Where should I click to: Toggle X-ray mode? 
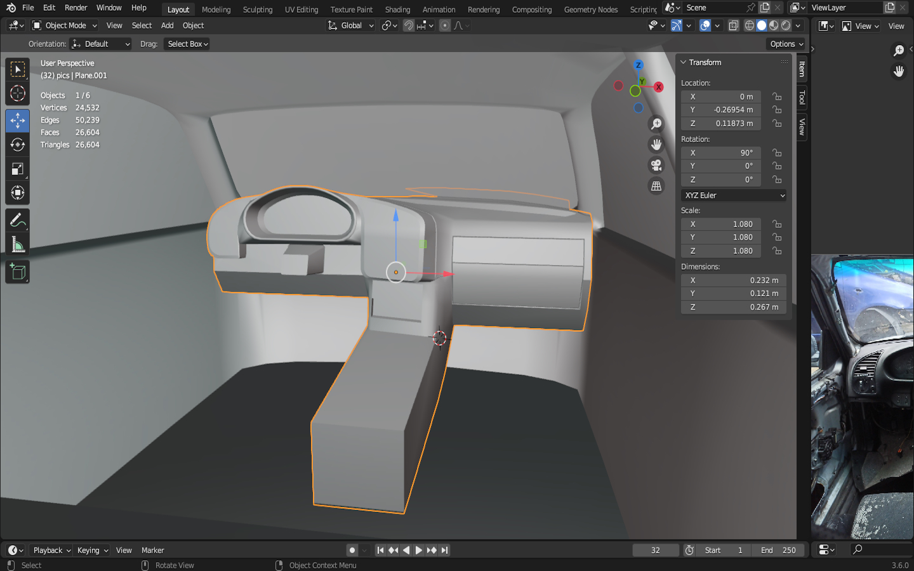[733, 25]
